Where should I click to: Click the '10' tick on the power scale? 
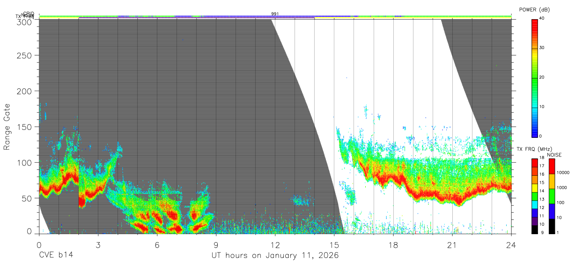541,107
